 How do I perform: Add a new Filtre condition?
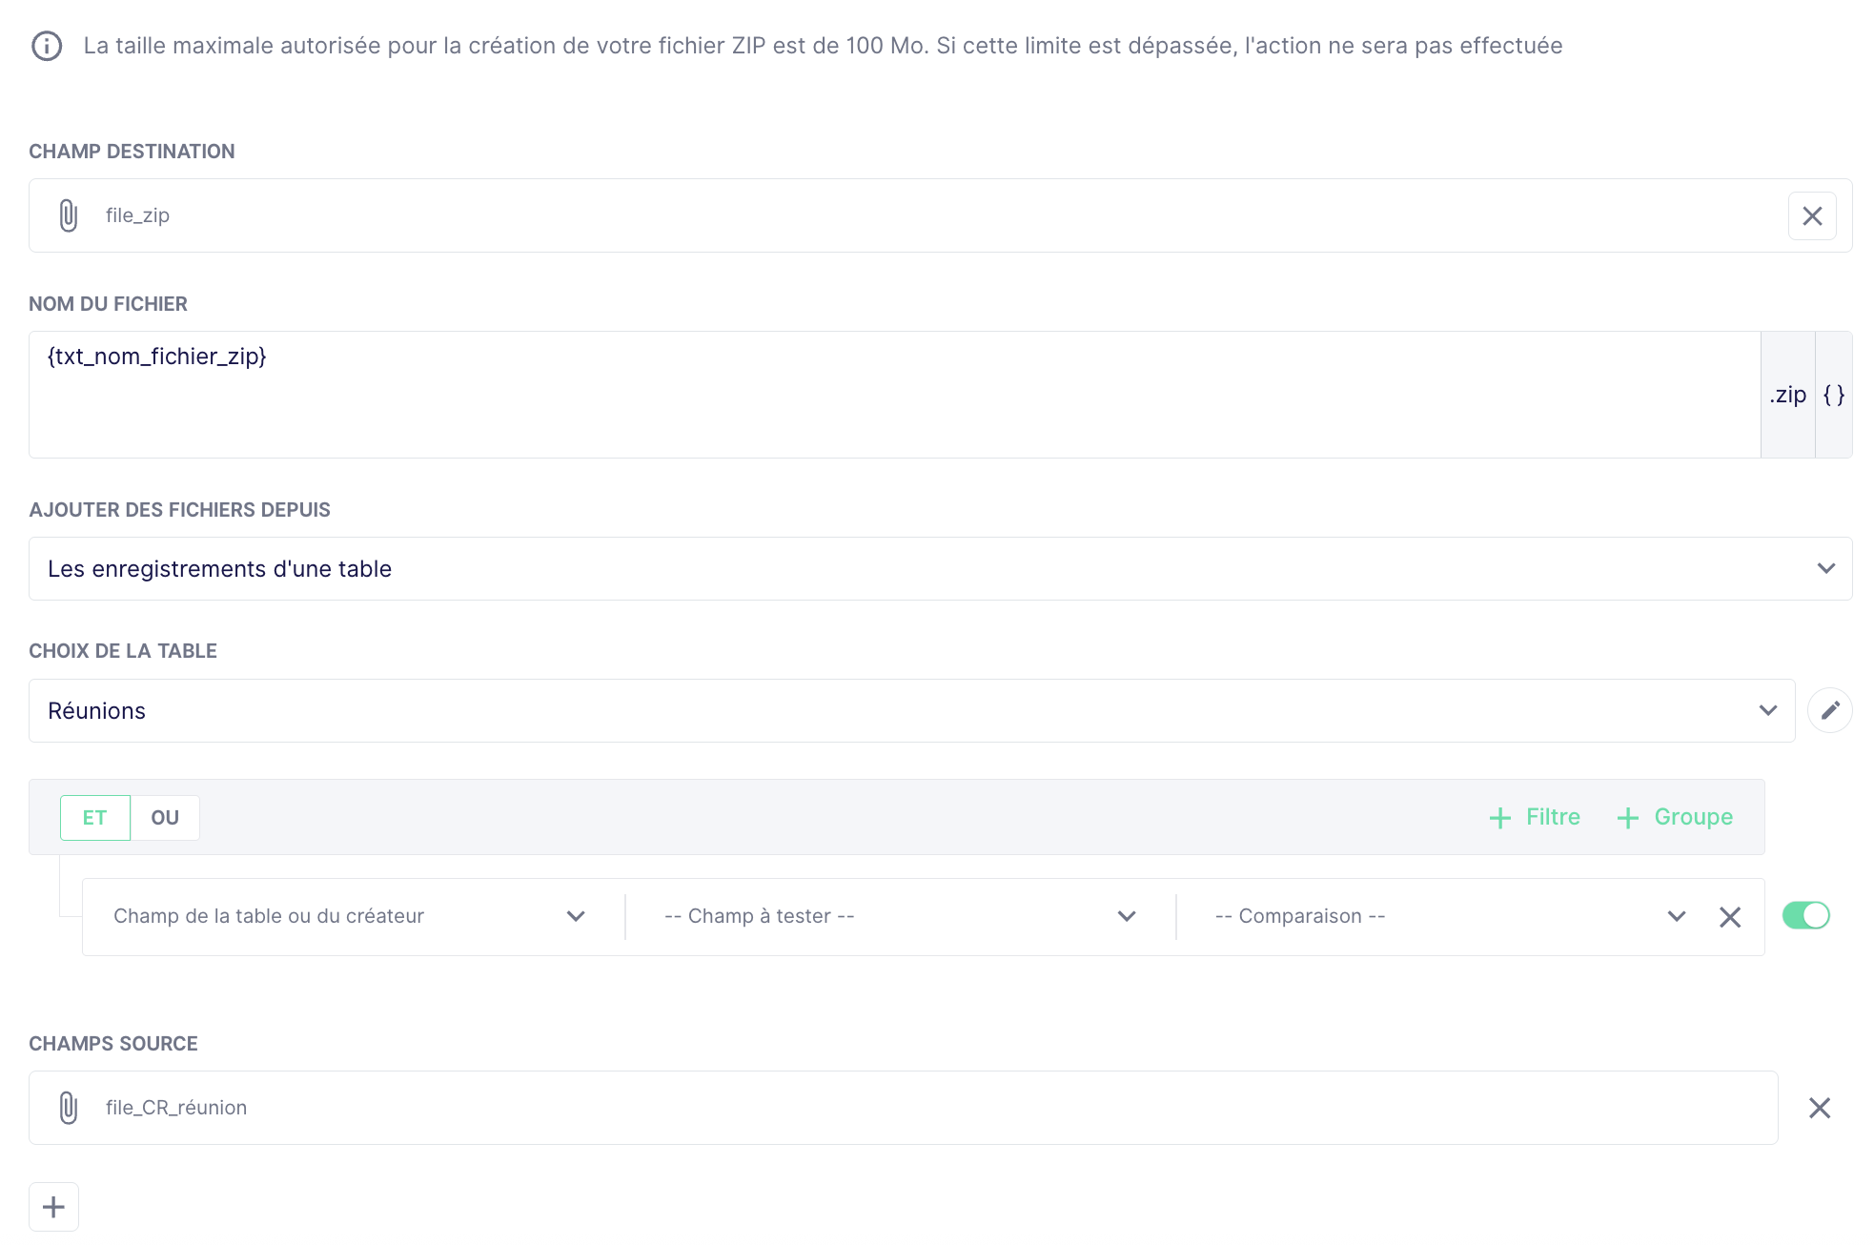(x=1535, y=817)
